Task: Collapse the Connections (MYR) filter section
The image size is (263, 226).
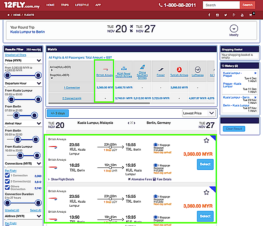Action: 39,163
